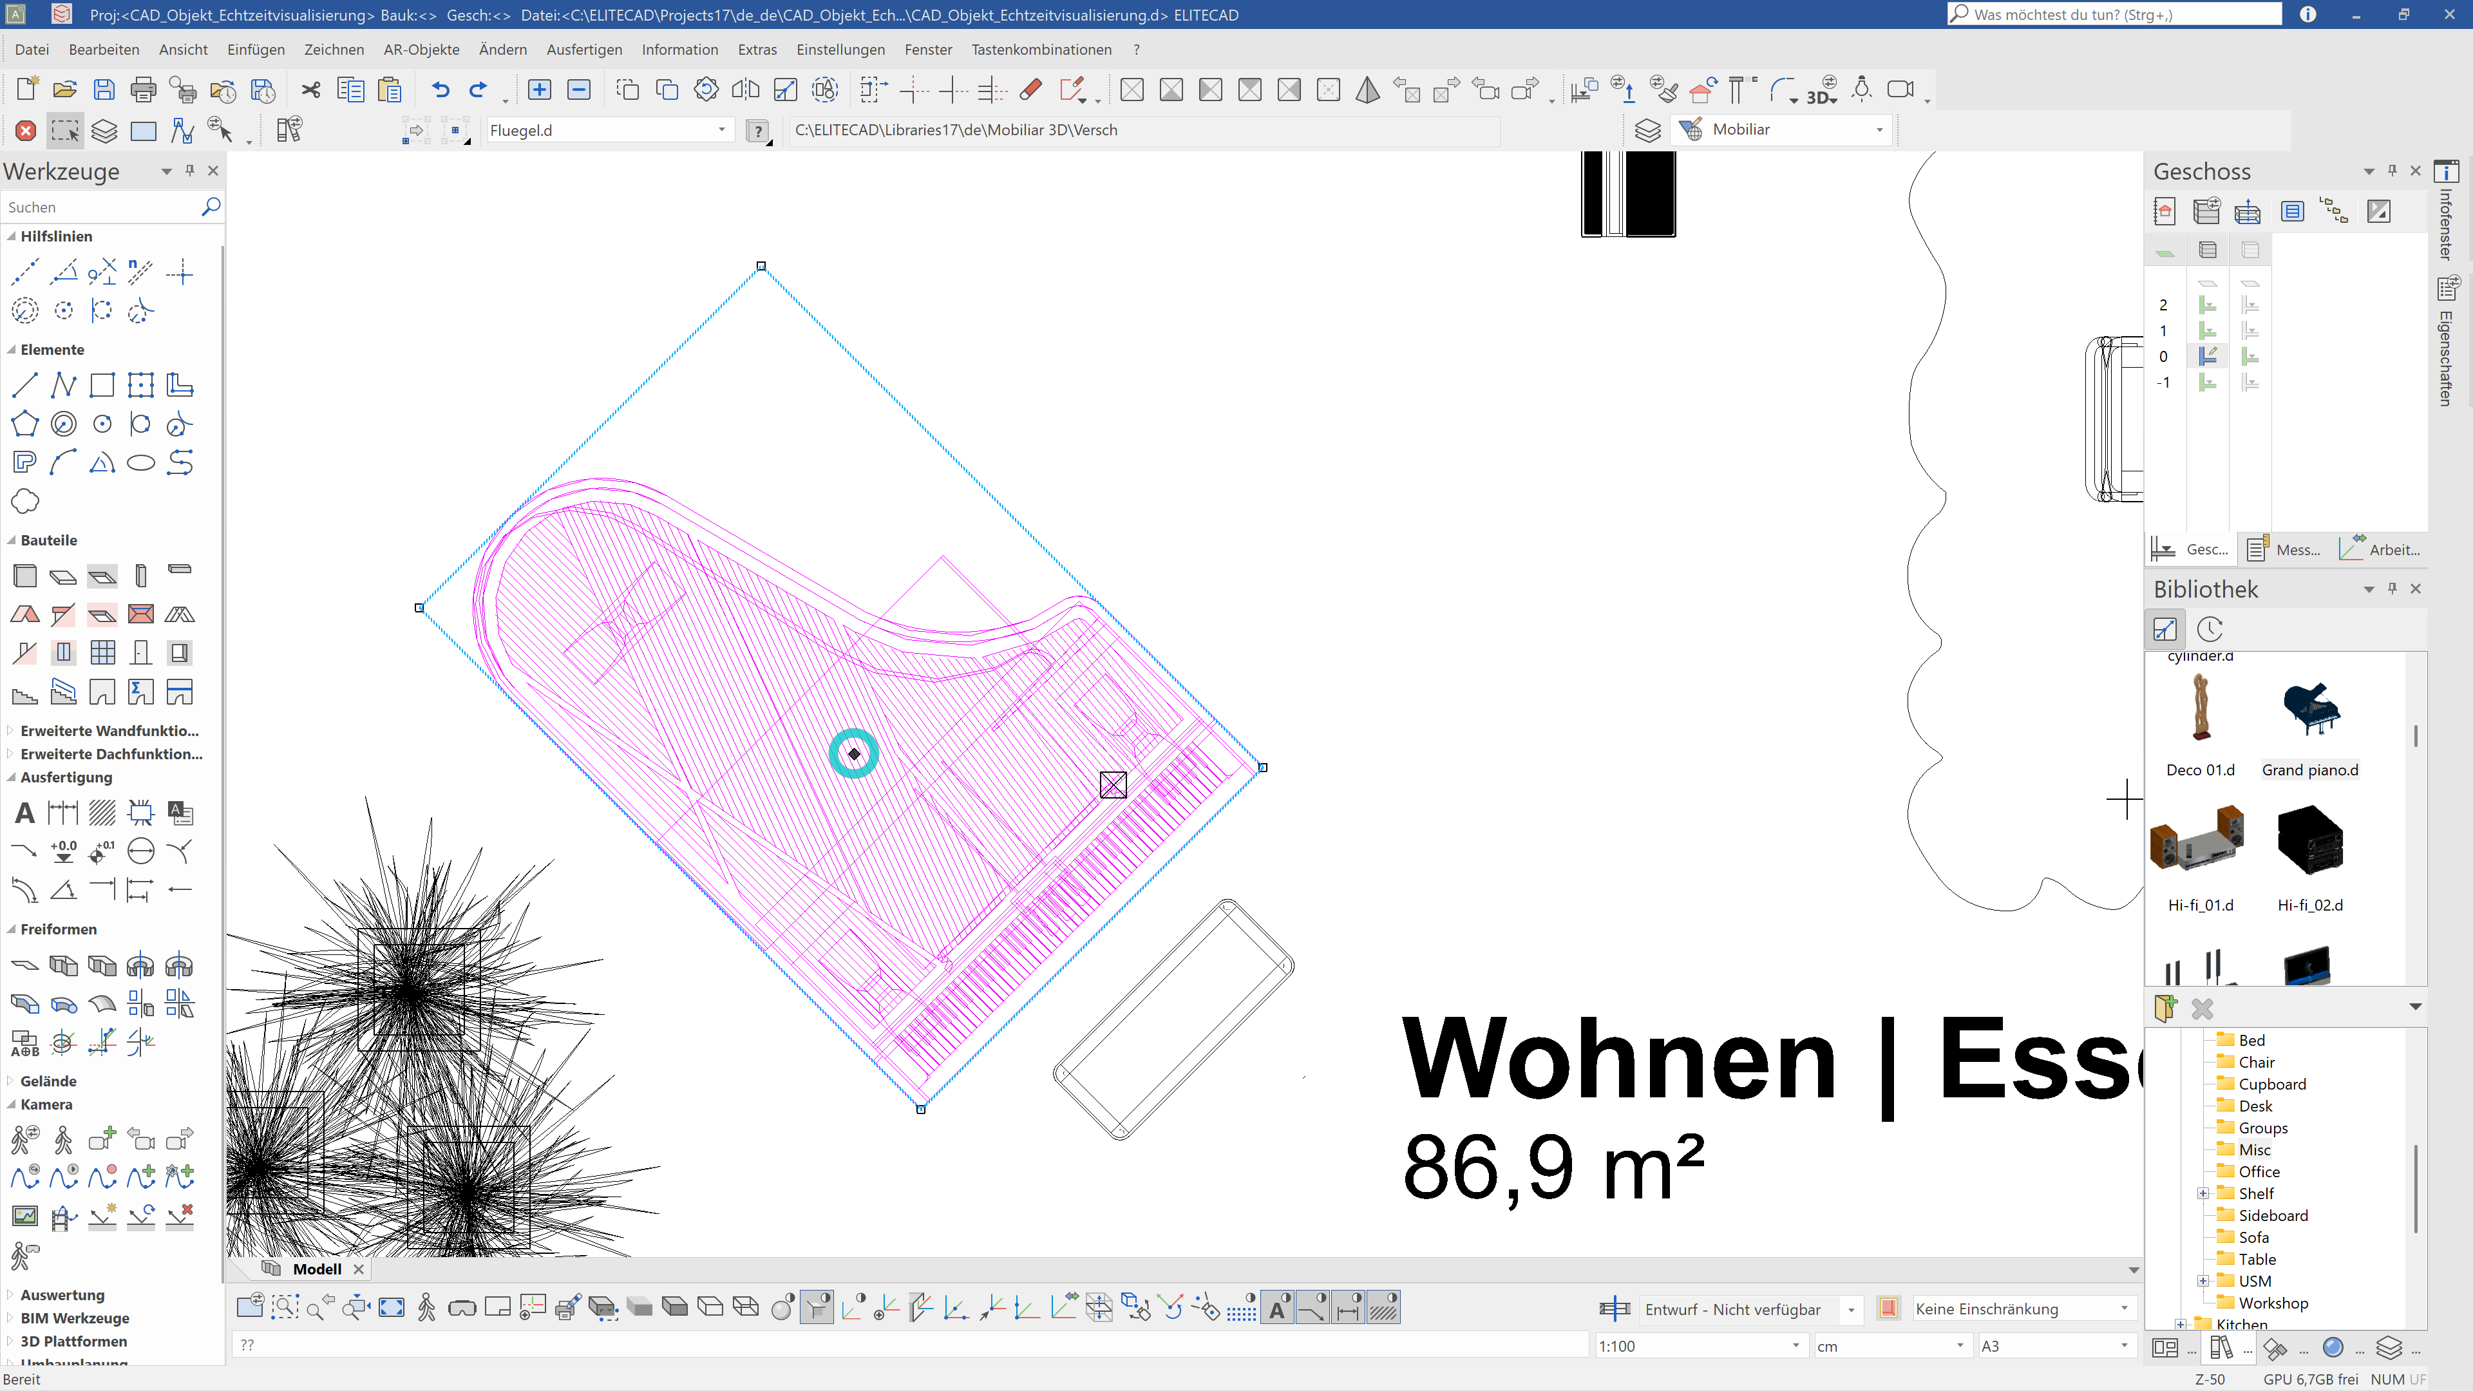Toggle hatching display in bottom toolbar

pos(1383,1307)
